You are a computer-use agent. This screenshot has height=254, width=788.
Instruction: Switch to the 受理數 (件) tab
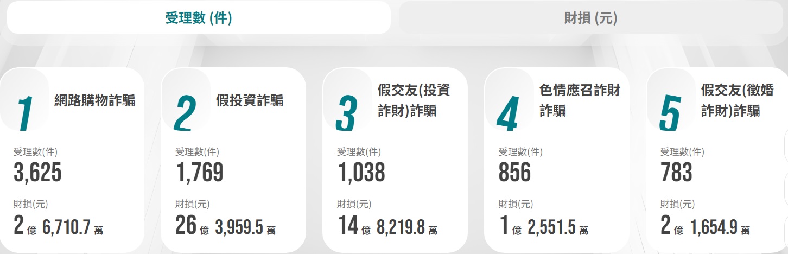click(x=199, y=18)
